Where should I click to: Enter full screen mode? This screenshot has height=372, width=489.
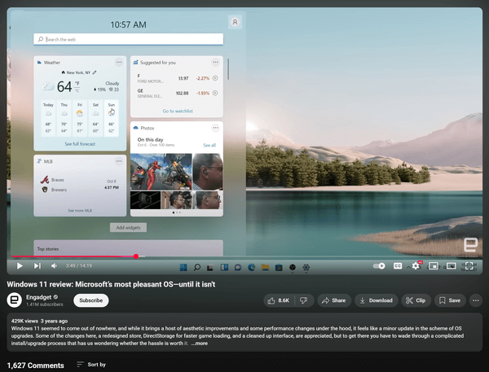(469, 265)
